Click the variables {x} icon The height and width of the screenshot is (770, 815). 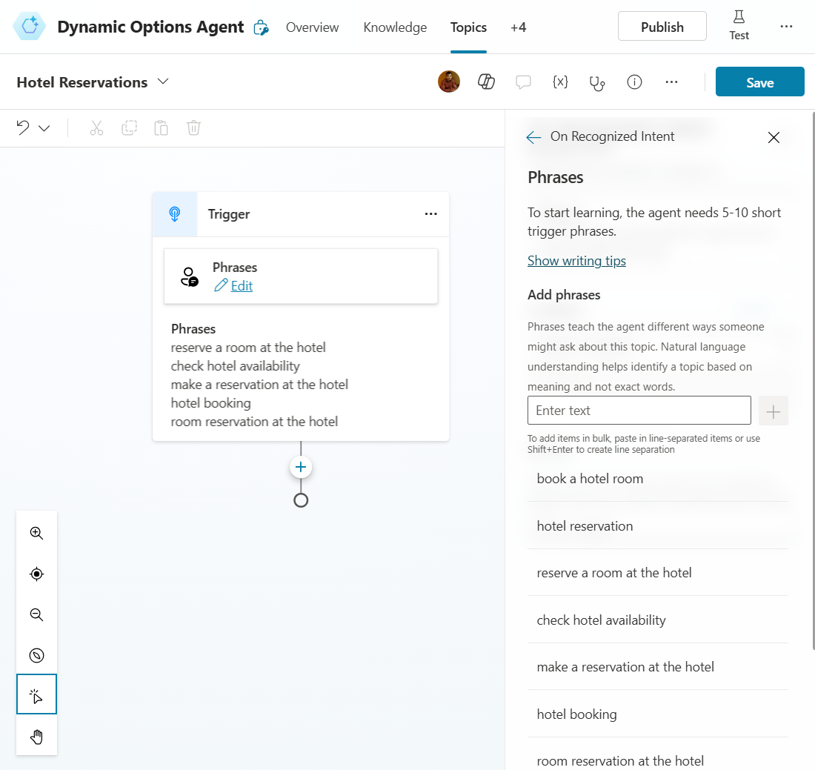coord(560,82)
